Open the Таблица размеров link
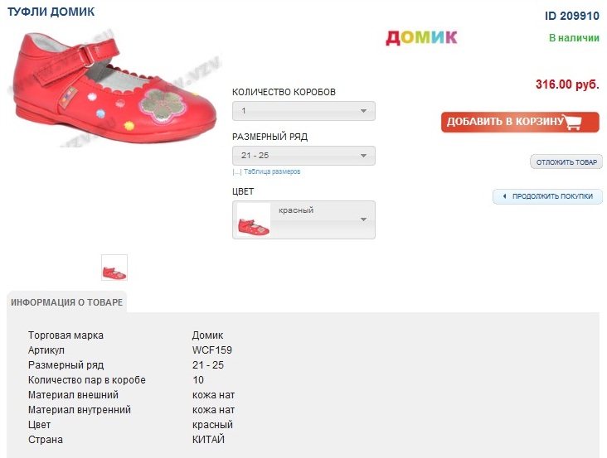 point(272,172)
